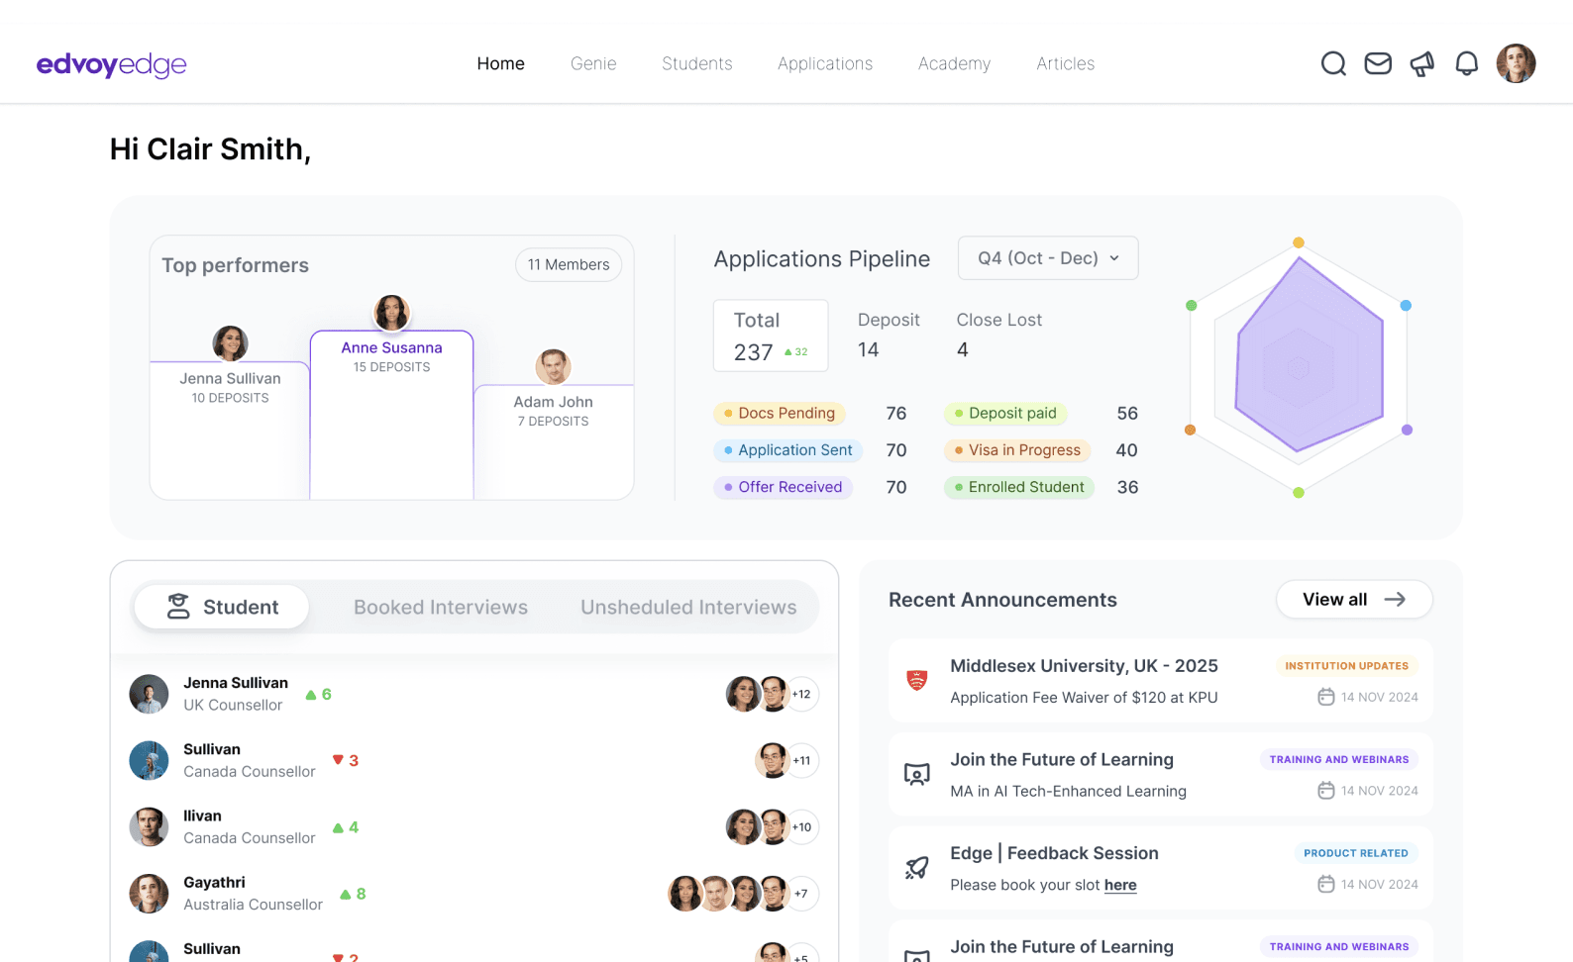Click the INSTITUTION UPDATES tag
The height and width of the screenshot is (962, 1573).
1346,666
